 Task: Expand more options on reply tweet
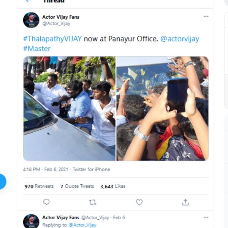(206, 217)
